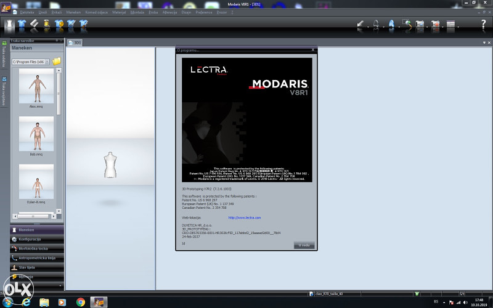Click the blue mannequin view icon
Screen dimensions: 493x308
pyautogui.click(x=391, y=25)
